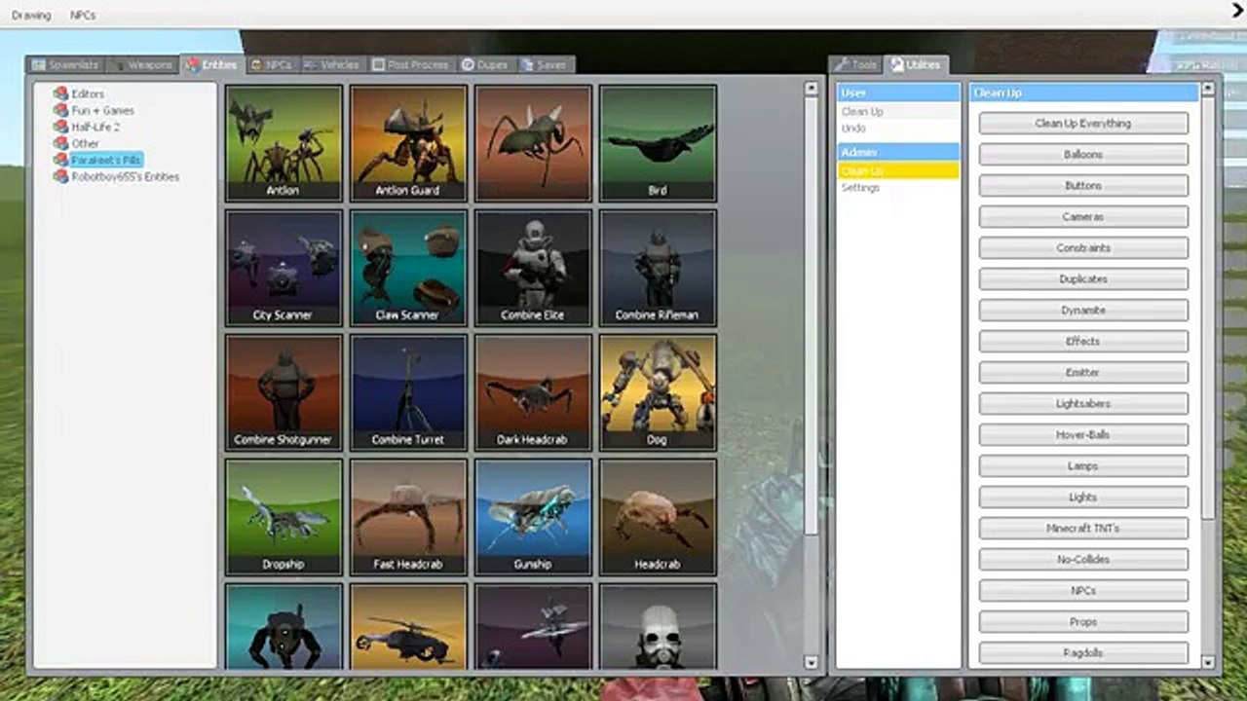This screenshot has width=1247, height=701.
Task: Click the Other category icon
Action: 60,143
